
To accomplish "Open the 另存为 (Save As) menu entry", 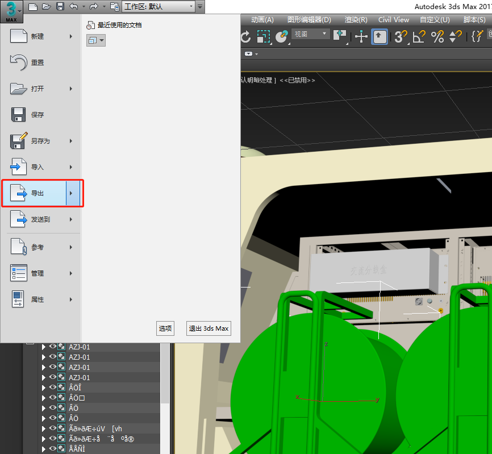I will tap(41, 141).
